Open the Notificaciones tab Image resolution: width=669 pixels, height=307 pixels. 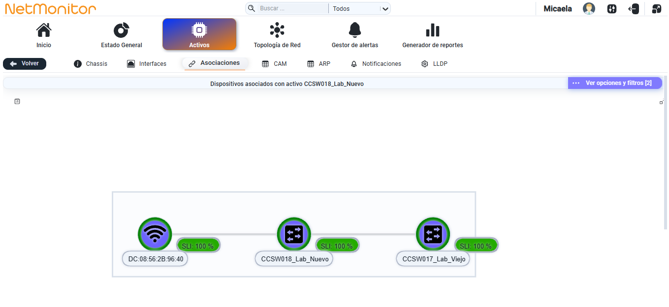pos(376,64)
